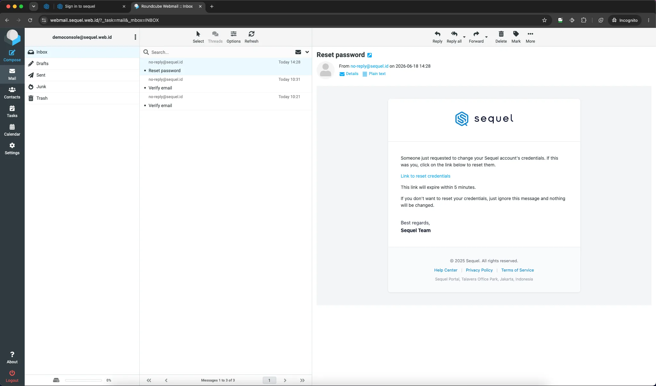Viewport: 656px width, 386px height.
Task: Expand the Reply all options arrow
Action: click(464, 37)
